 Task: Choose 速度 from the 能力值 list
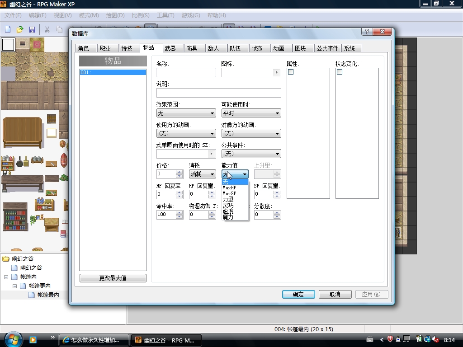pos(235,211)
